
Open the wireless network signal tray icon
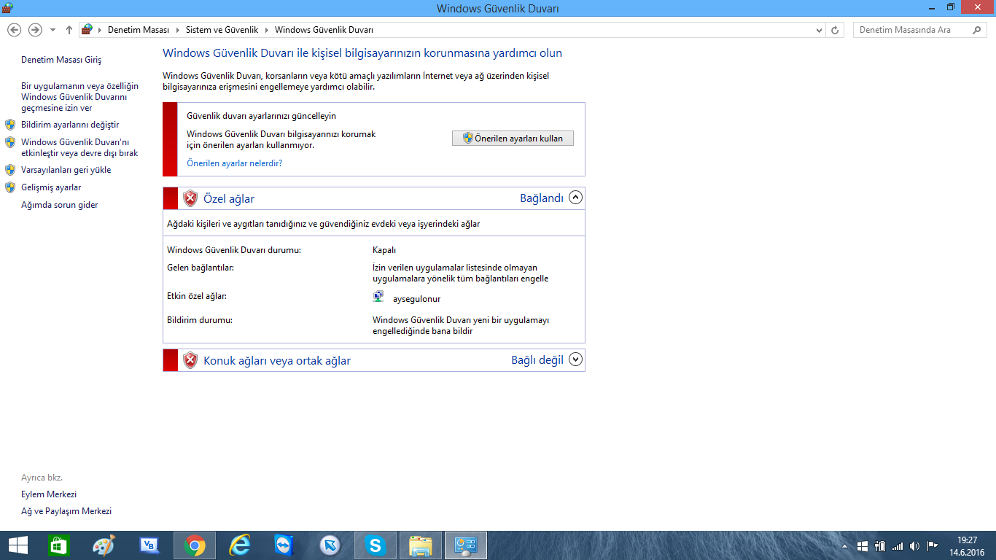(898, 545)
